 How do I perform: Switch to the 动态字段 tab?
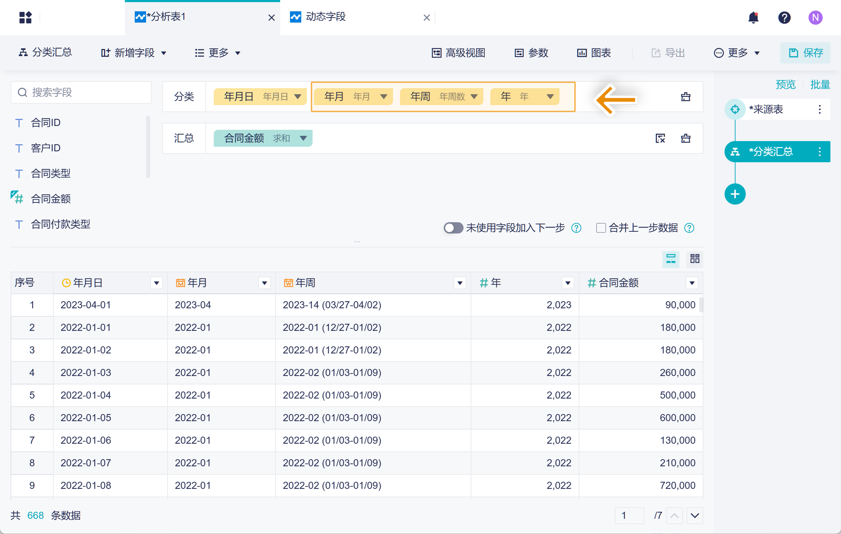(325, 17)
